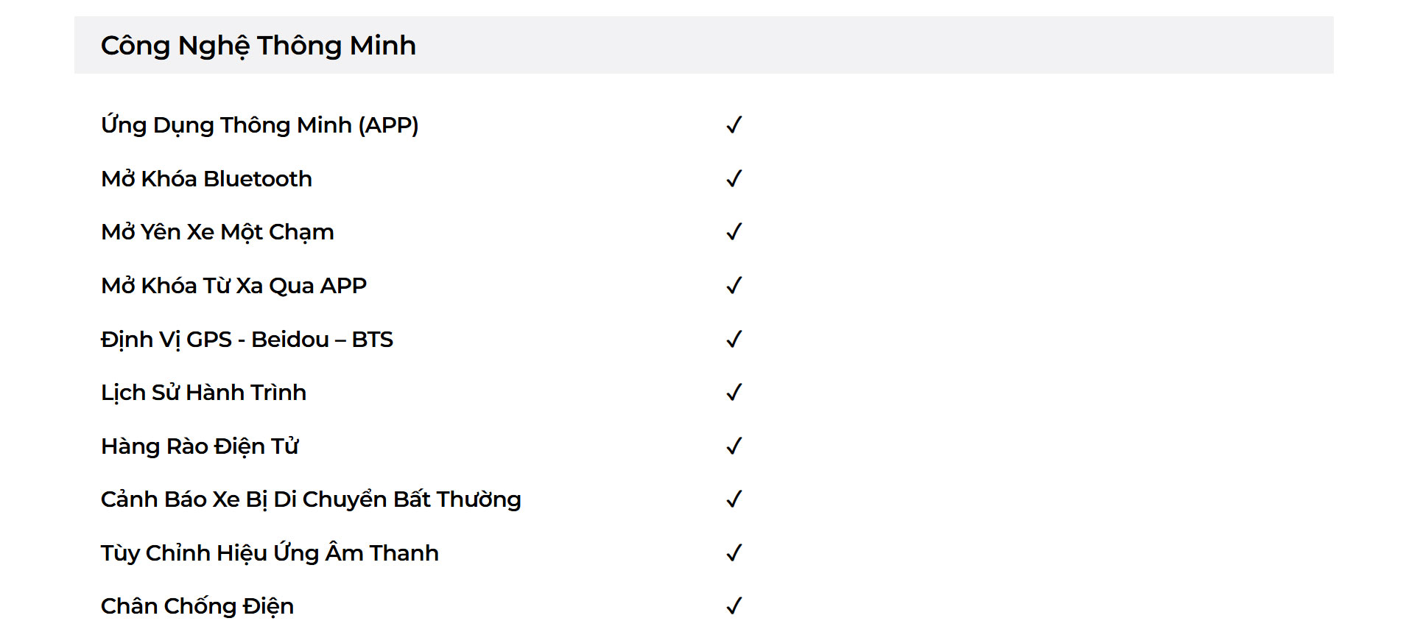Screen dimensions: 1406x635
Task: Click the checkmark beside Ứng Dụng Thông Minh (APP)
Action: pos(734,125)
